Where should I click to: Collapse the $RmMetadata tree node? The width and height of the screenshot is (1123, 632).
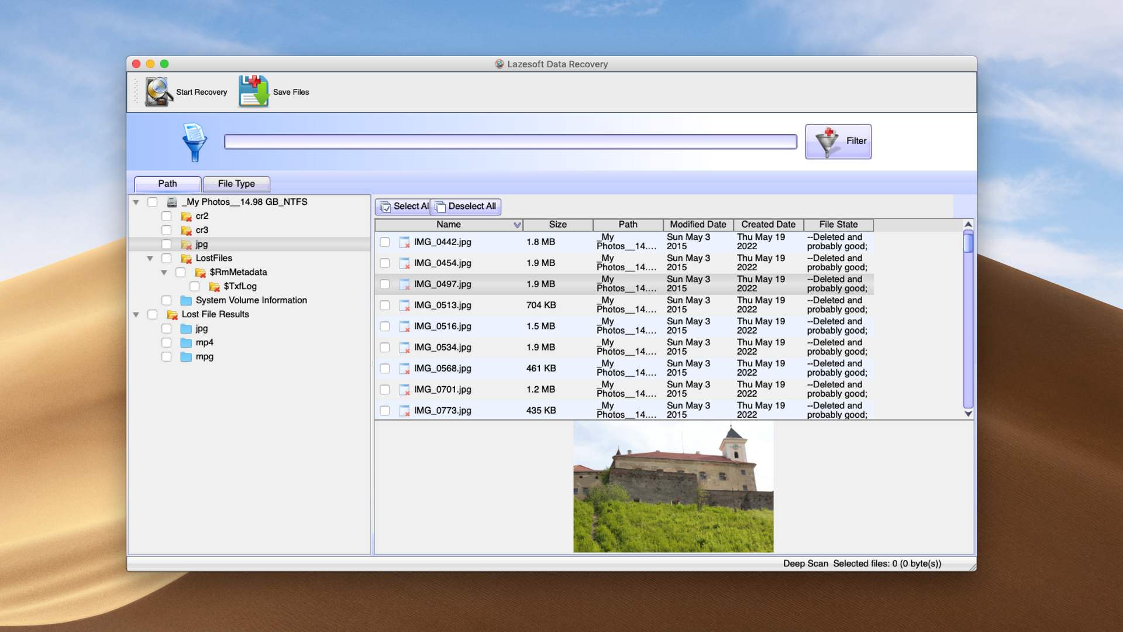click(164, 273)
